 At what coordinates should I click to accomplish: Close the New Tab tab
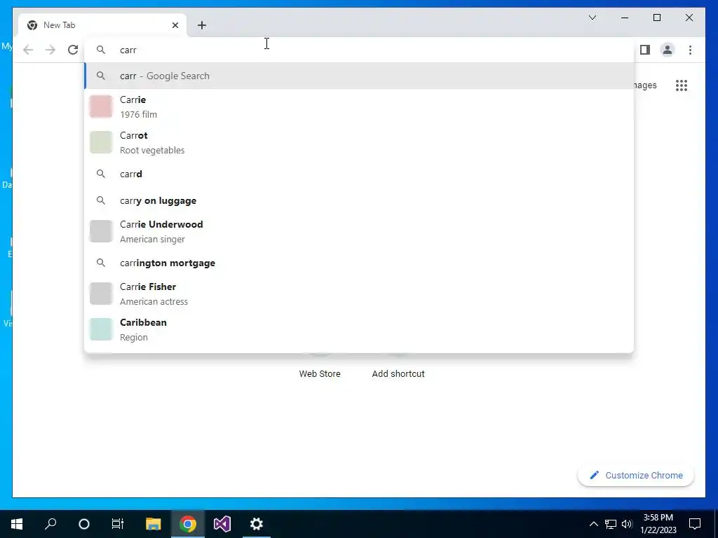point(175,25)
